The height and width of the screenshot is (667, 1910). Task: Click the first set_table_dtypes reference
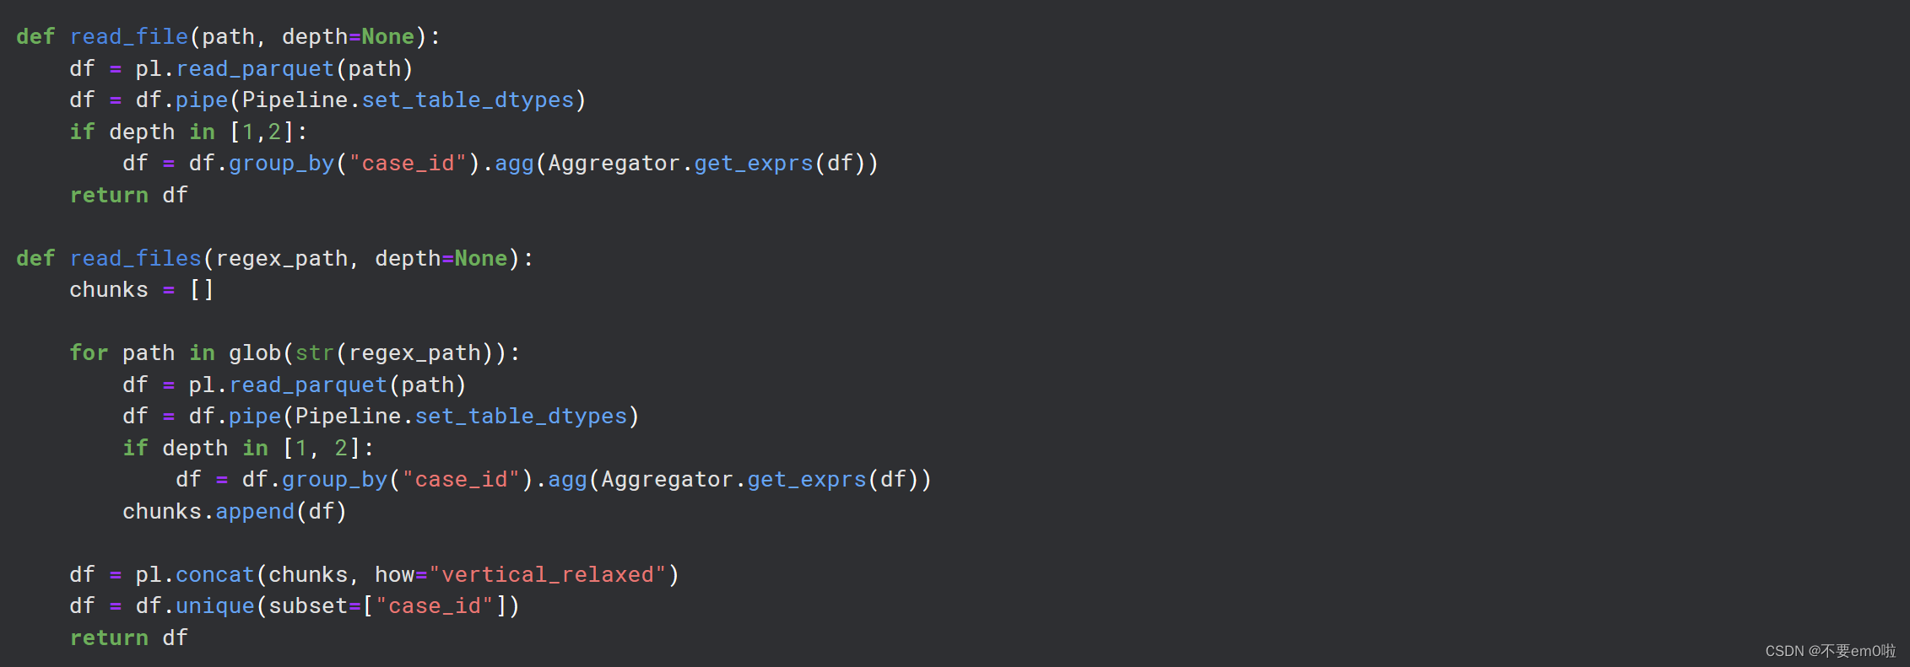coord(468,100)
